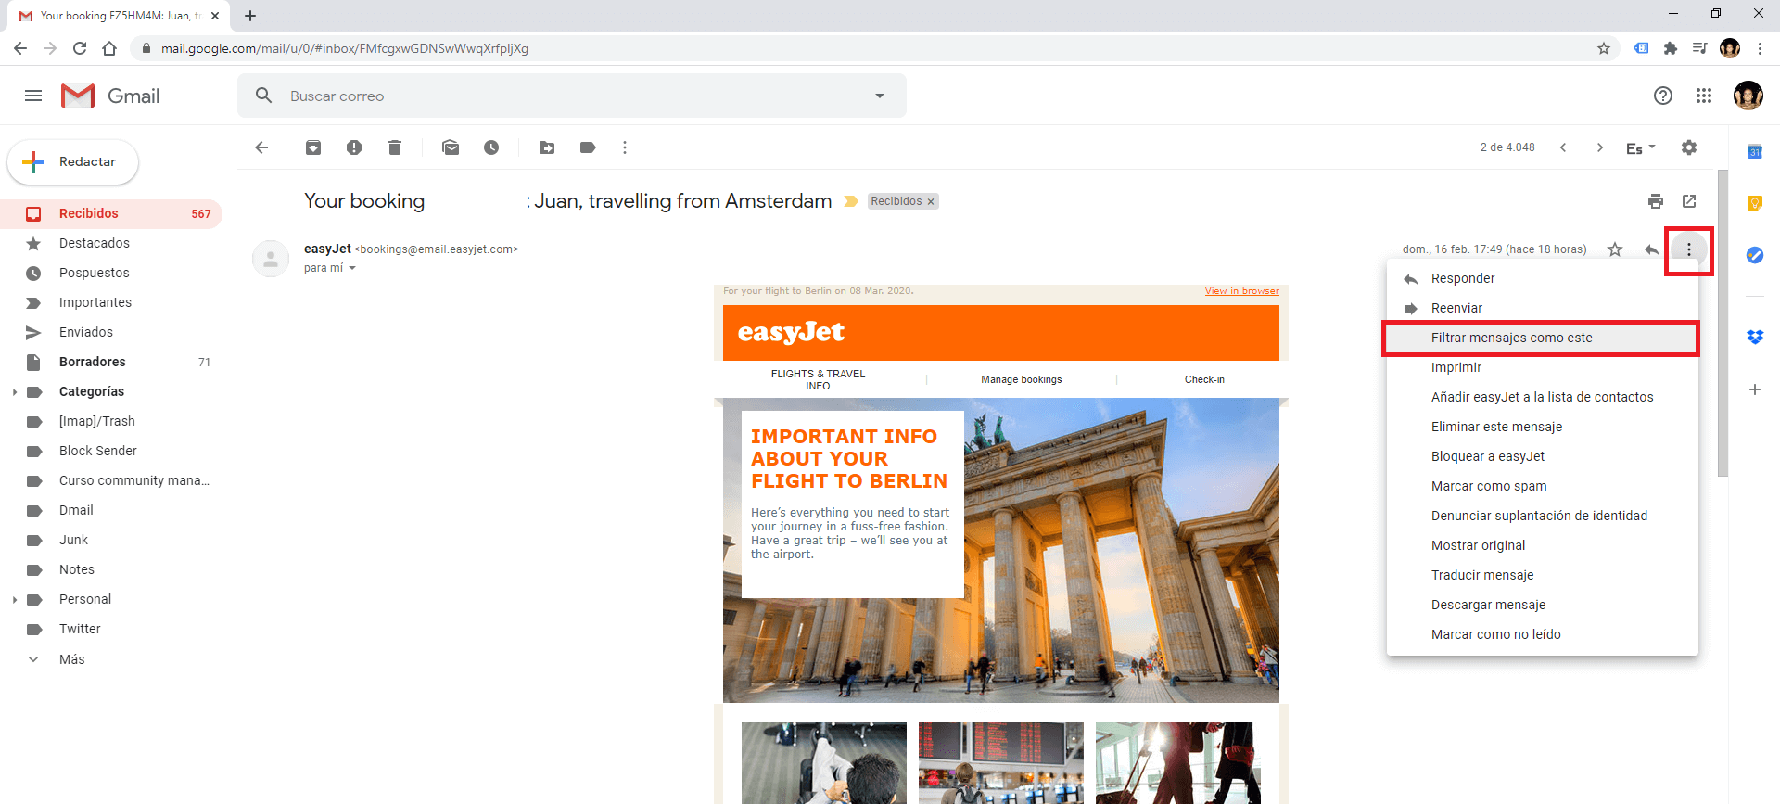Click page vertical scrollbar

click(1723, 323)
